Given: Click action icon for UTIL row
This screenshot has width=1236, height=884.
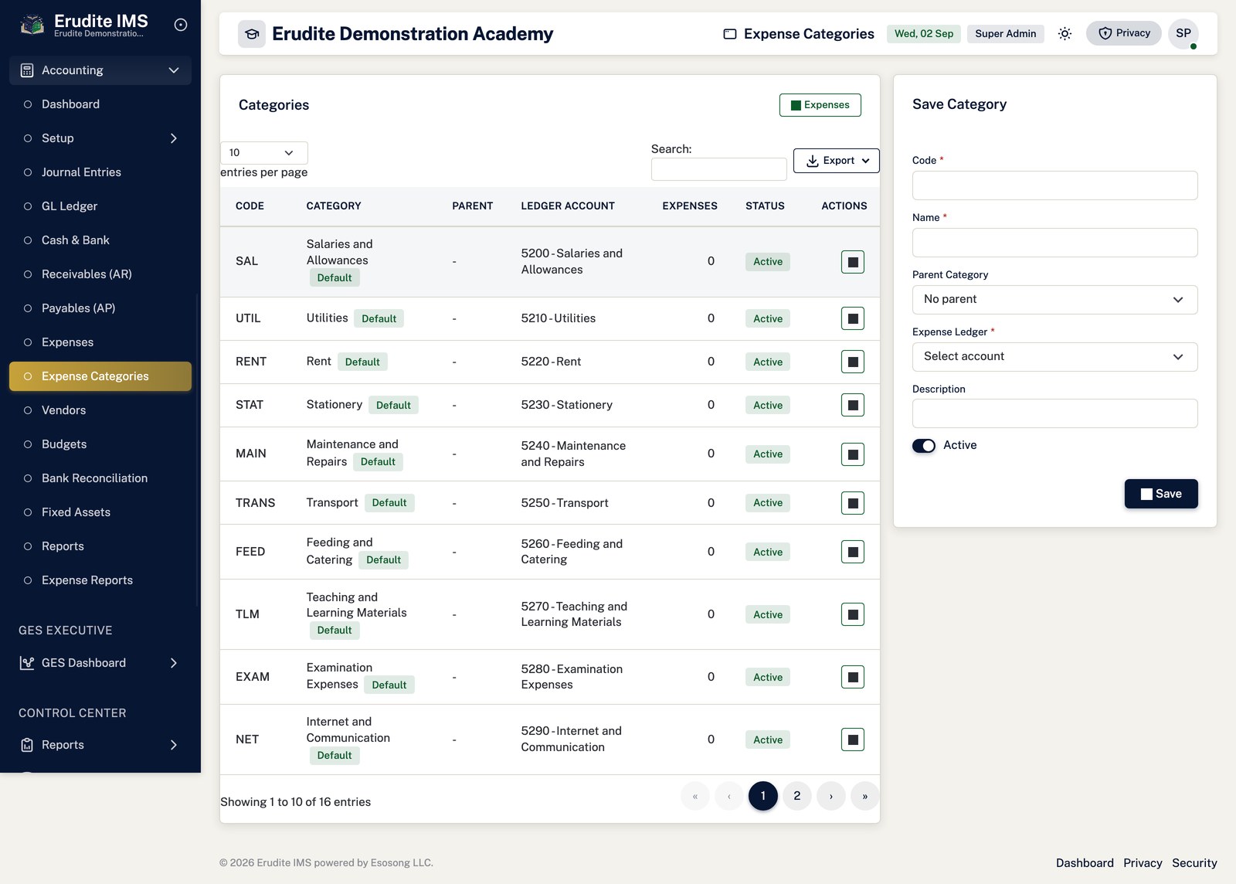Looking at the screenshot, I should 853,318.
